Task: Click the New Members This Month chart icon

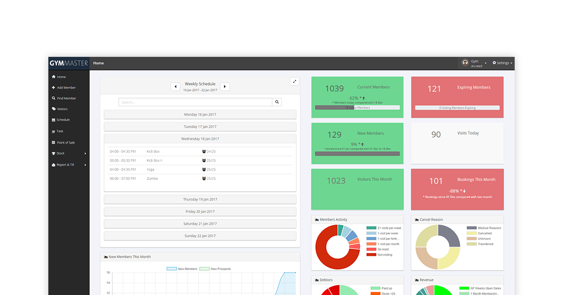Action: coord(106,257)
